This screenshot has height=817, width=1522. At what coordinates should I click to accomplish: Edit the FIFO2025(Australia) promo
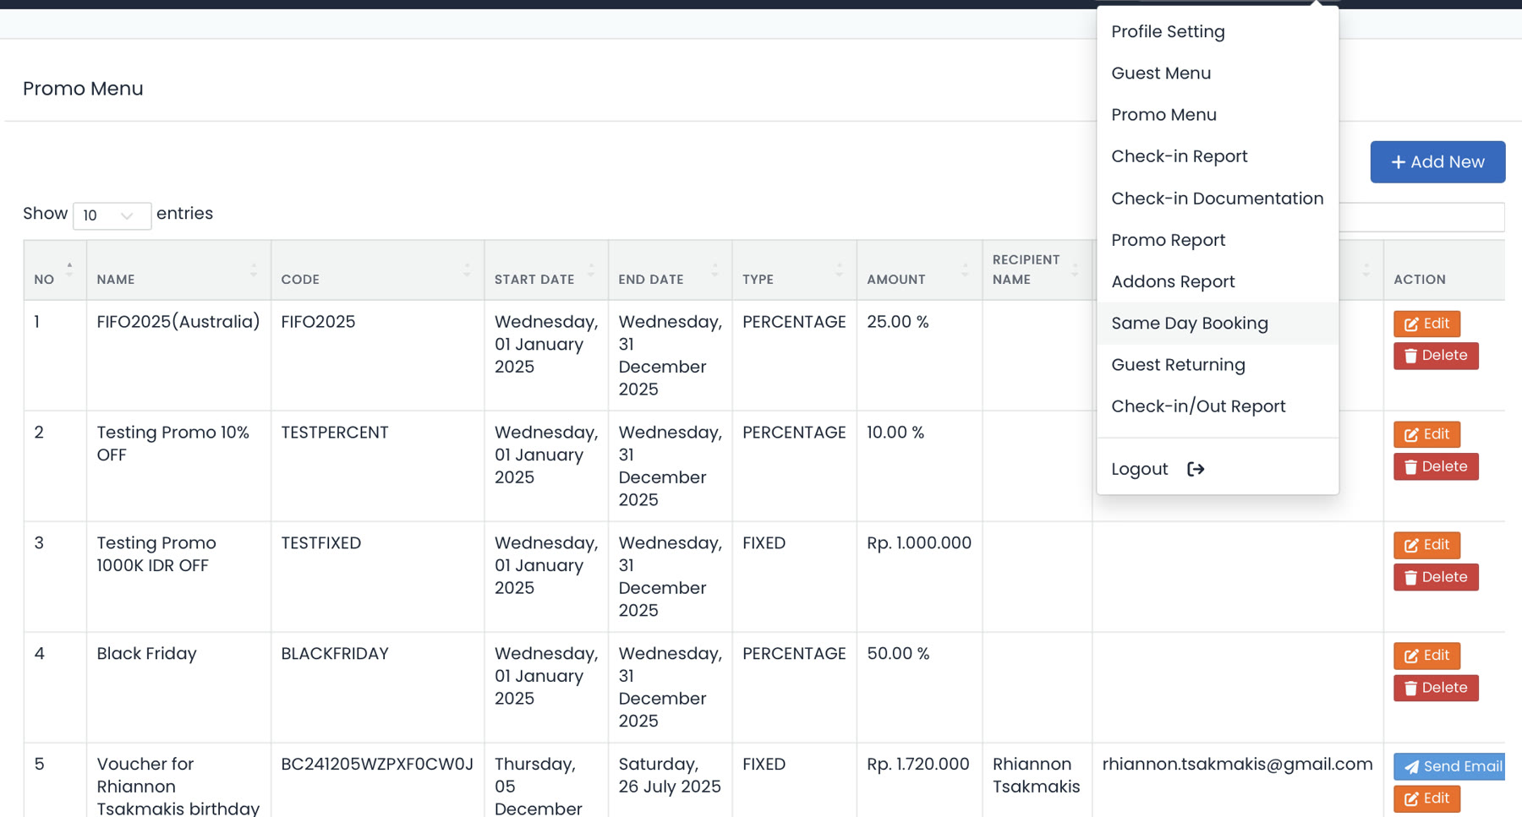click(x=1426, y=324)
